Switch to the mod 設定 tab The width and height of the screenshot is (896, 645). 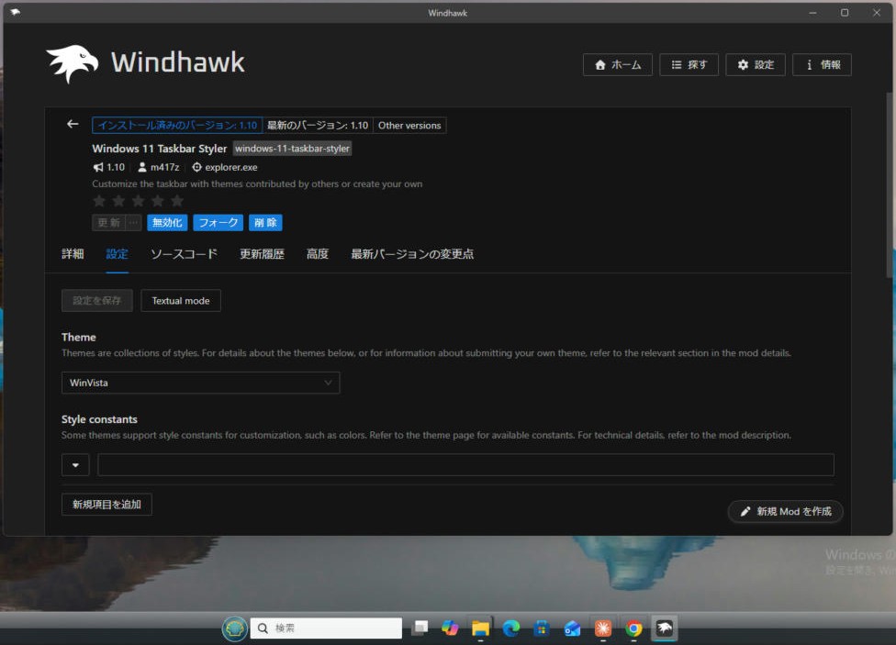point(118,254)
